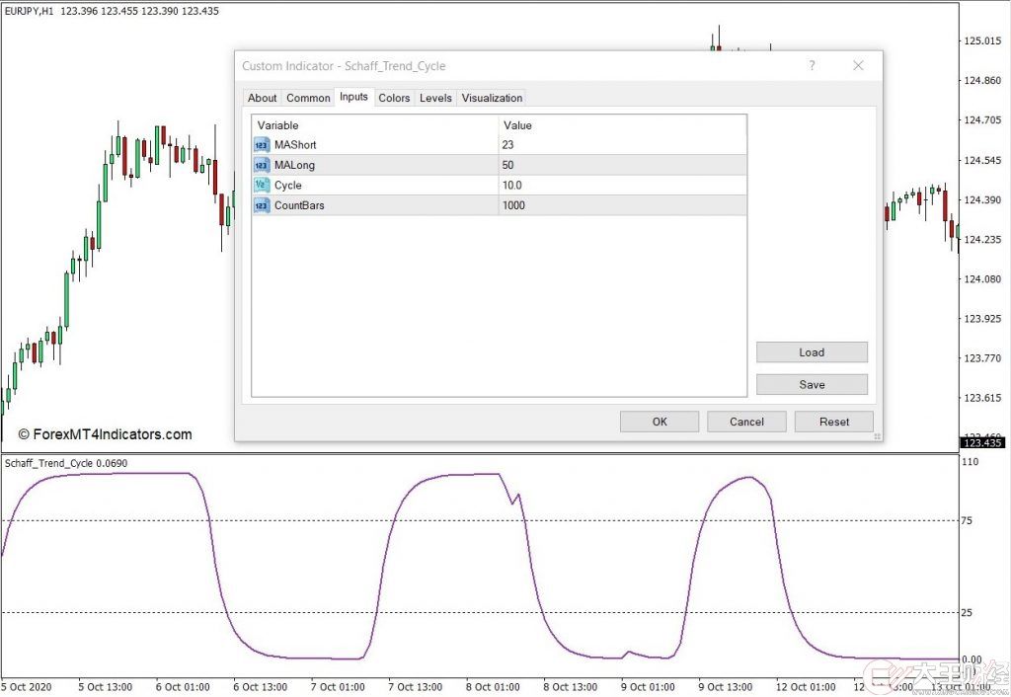Click the Cycle double type icon
The width and height of the screenshot is (1011, 697).
tap(261, 185)
